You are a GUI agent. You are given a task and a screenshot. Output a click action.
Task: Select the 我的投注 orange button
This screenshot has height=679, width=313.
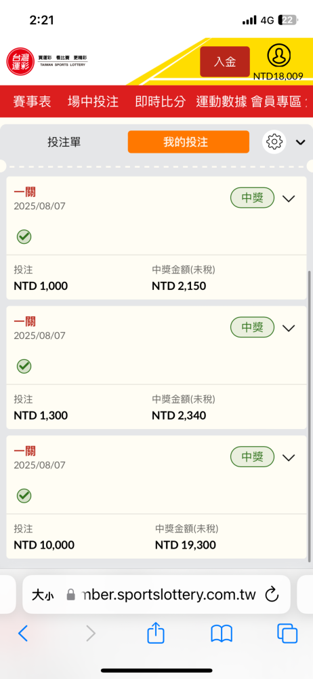click(188, 142)
